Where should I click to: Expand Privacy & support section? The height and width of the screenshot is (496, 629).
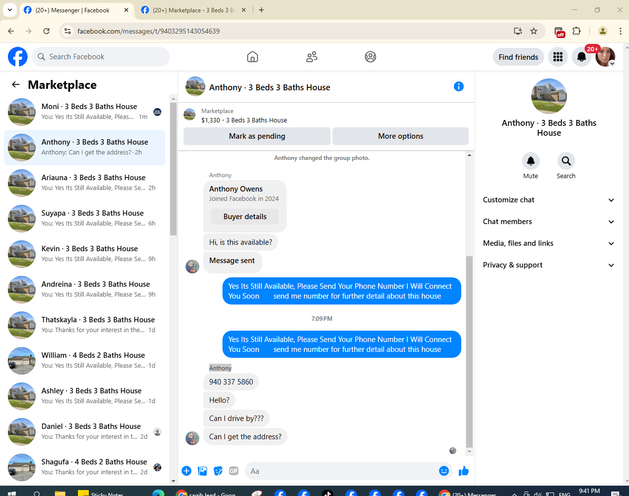[x=549, y=265]
